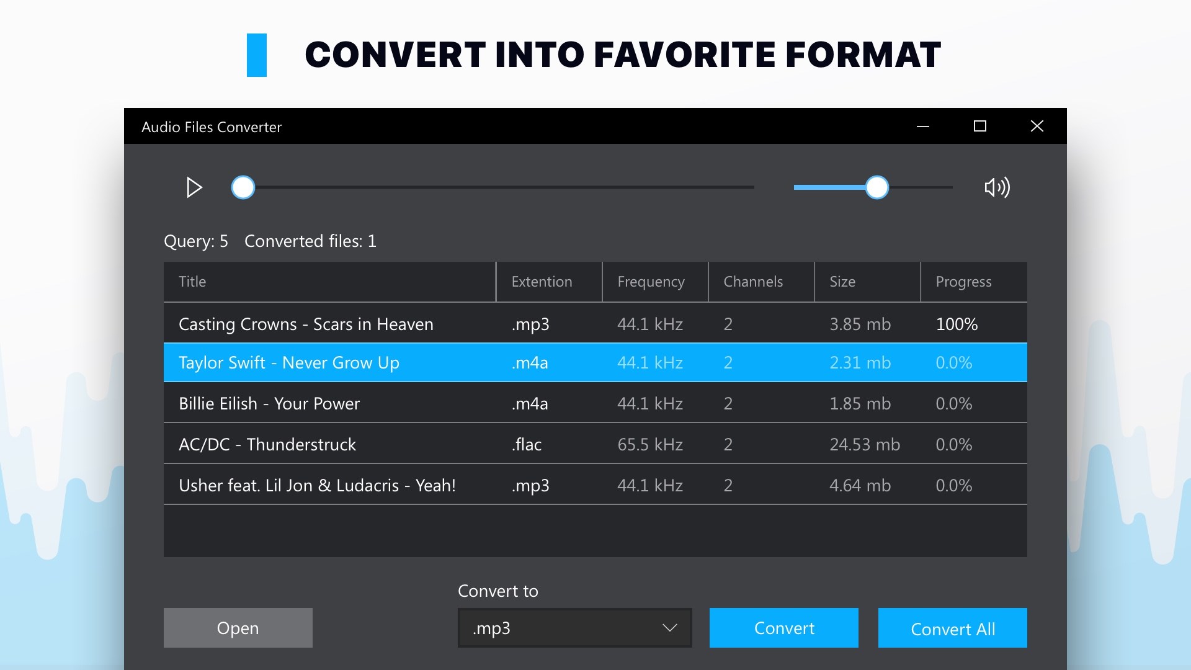Click the Open button
1191x670 pixels.
pyautogui.click(x=238, y=628)
